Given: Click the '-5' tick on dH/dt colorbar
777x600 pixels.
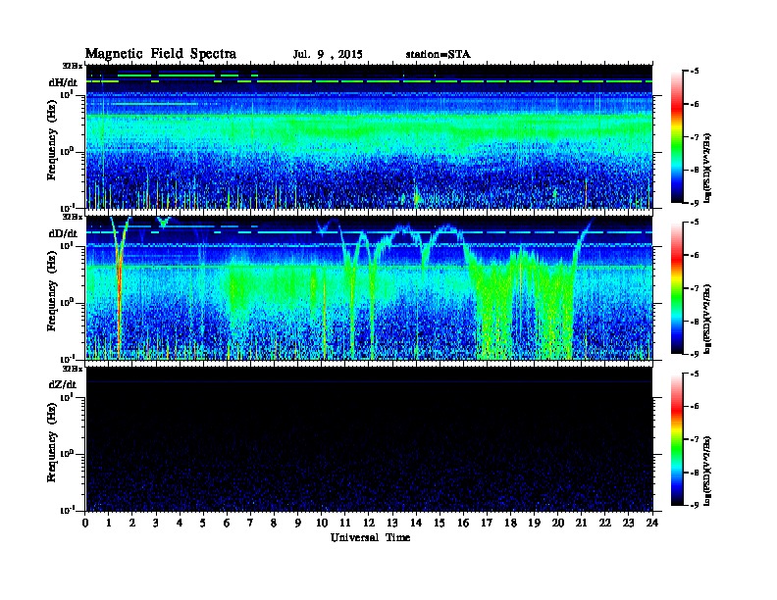Looking at the screenshot, I should tap(695, 72).
